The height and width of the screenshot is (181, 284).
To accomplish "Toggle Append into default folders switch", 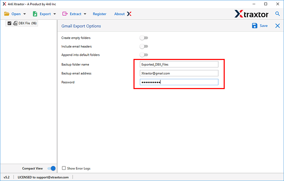I will [144, 55].
